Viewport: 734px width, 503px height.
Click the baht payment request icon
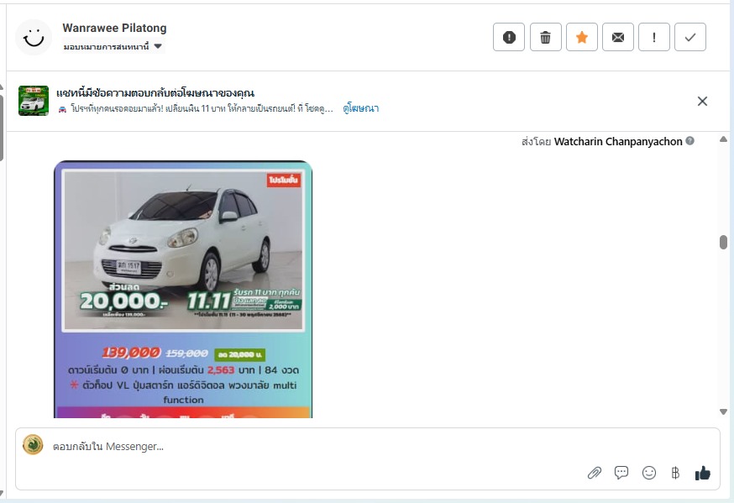tap(675, 473)
